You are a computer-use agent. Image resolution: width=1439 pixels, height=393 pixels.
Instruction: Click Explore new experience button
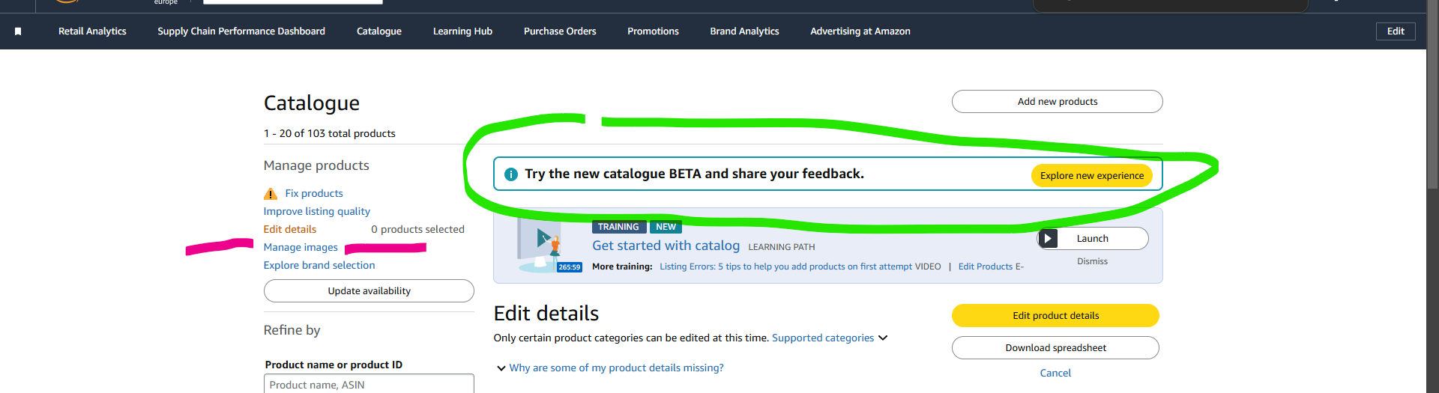1091,176
